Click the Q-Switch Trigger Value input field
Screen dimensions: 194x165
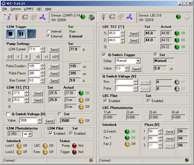120,68
